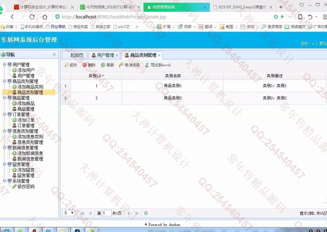Viewport: 327px width, 232px height.
Task: Click 退出 logout link
Action: pyautogui.click(x=323, y=43)
